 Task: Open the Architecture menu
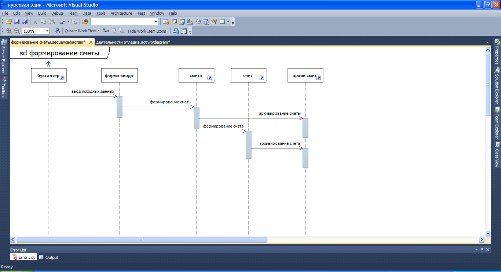click(x=121, y=13)
